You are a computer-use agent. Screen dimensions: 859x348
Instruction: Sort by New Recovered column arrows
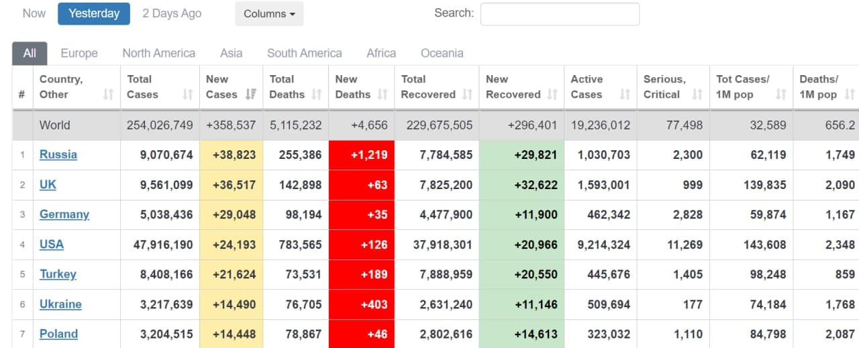(x=552, y=95)
